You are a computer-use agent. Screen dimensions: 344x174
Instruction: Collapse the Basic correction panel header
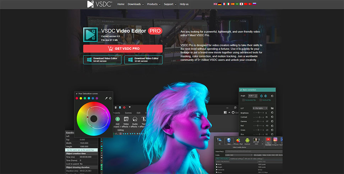click(x=257, y=90)
